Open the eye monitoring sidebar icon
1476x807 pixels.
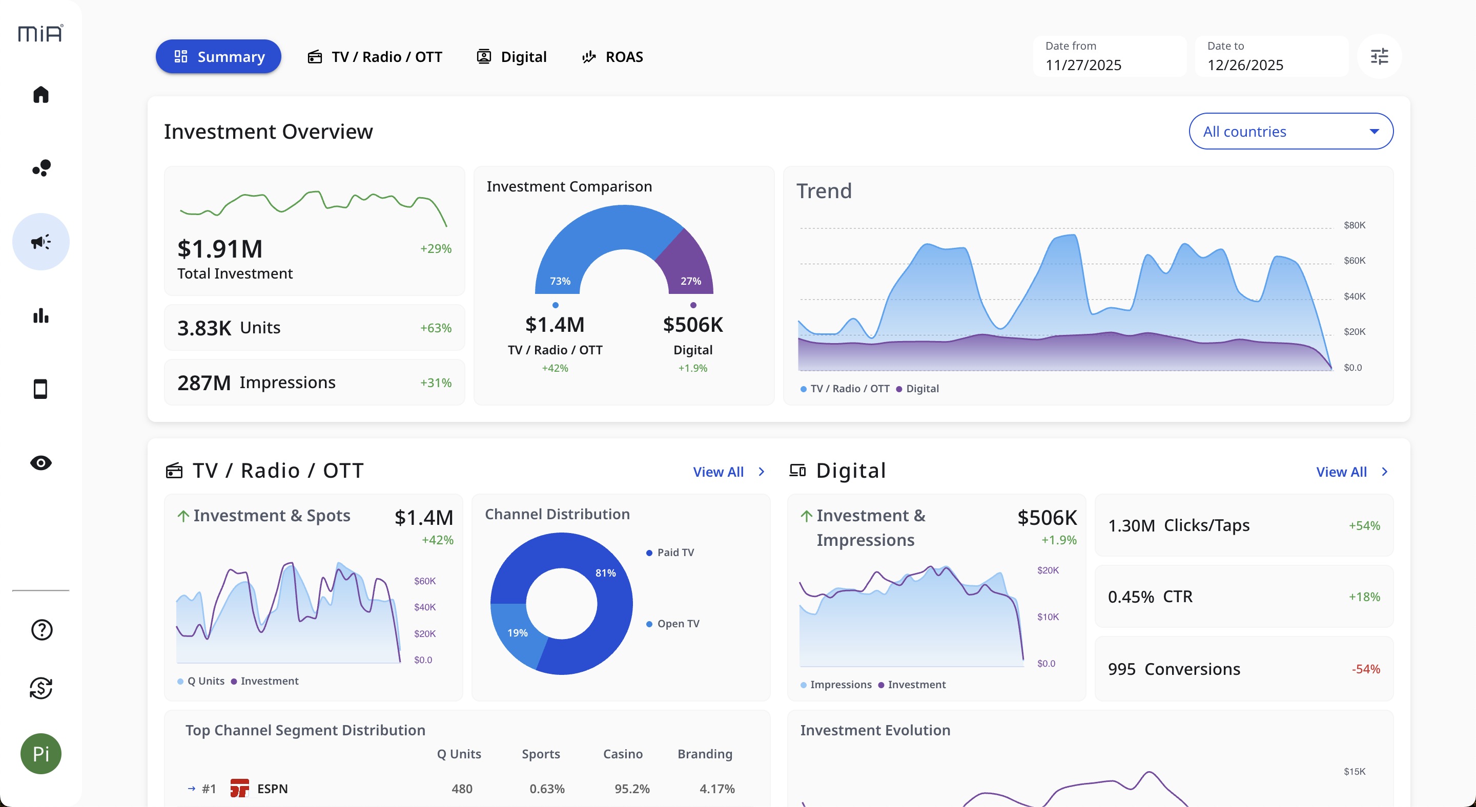pyautogui.click(x=40, y=462)
